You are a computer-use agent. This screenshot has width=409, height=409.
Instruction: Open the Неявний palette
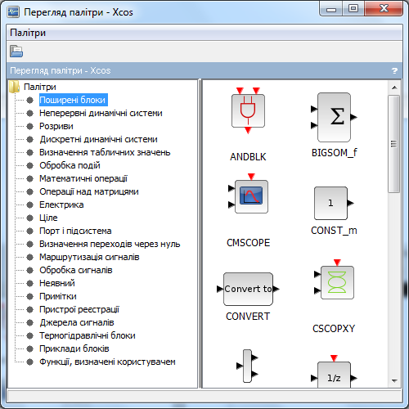[57, 283]
